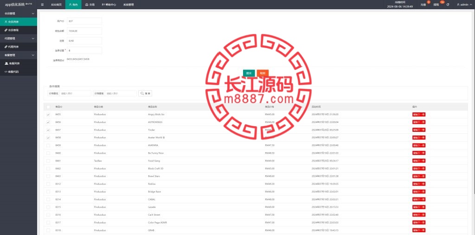Check the row 8312 Roblox
This screenshot has width=475, height=235.
[x=48, y=184]
